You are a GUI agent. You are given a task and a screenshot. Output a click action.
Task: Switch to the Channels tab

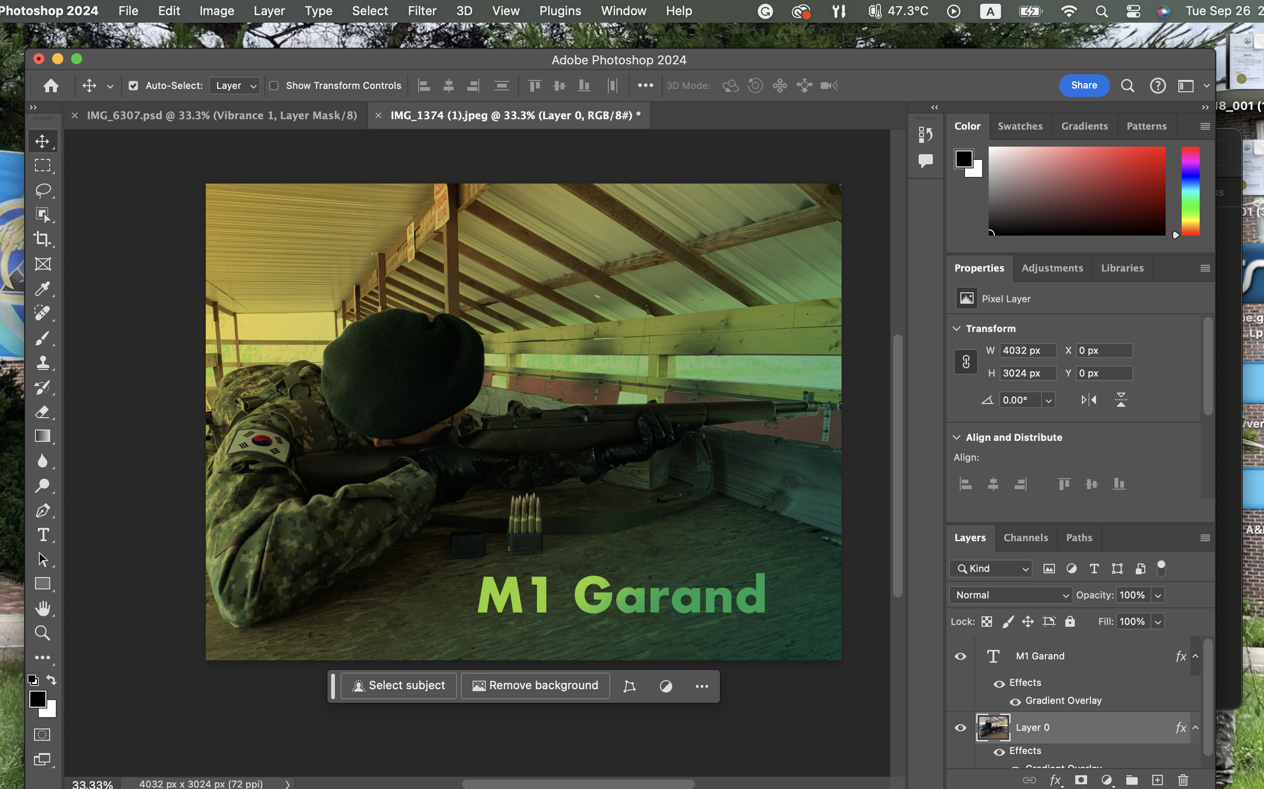pyautogui.click(x=1026, y=537)
